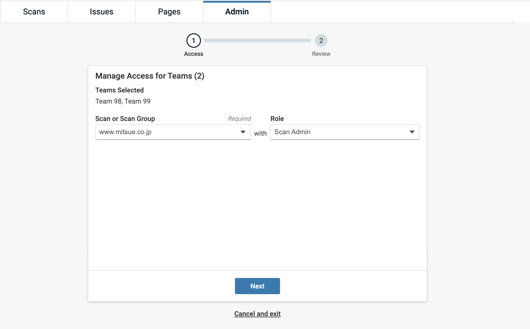The width and height of the screenshot is (530, 329).
Task: Click the progress bar between steps
Action: point(257,41)
